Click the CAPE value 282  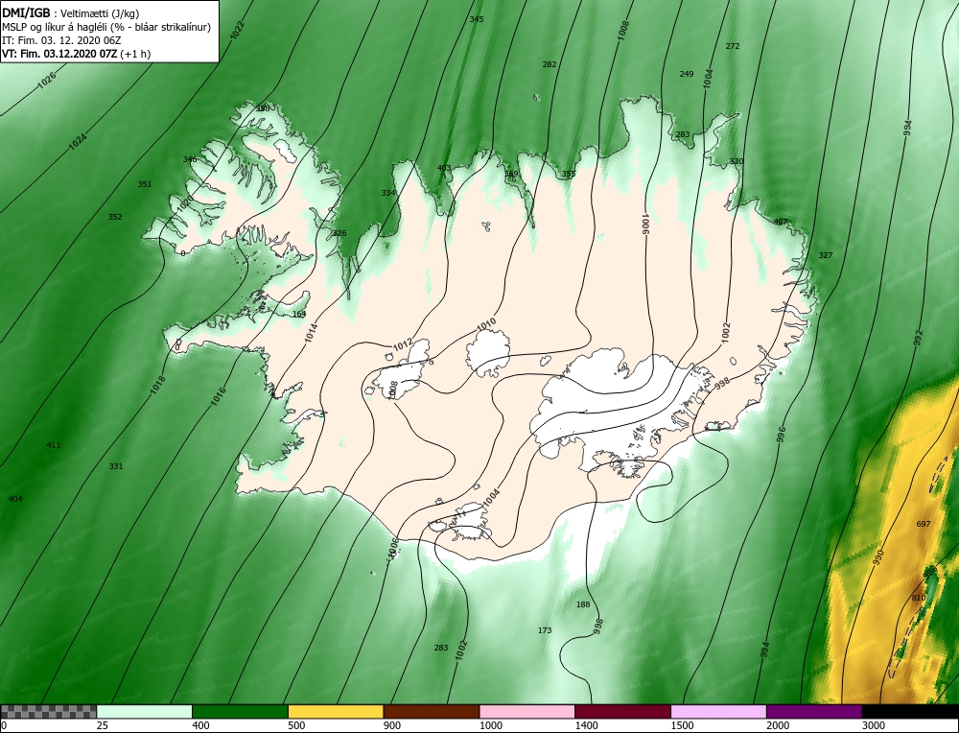(550, 64)
